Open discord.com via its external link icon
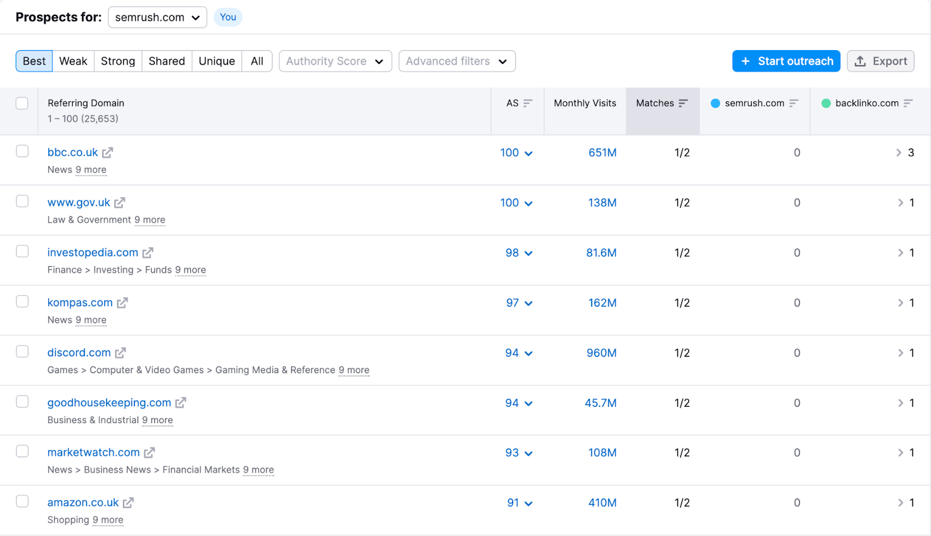931x536 pixels. 120,353
